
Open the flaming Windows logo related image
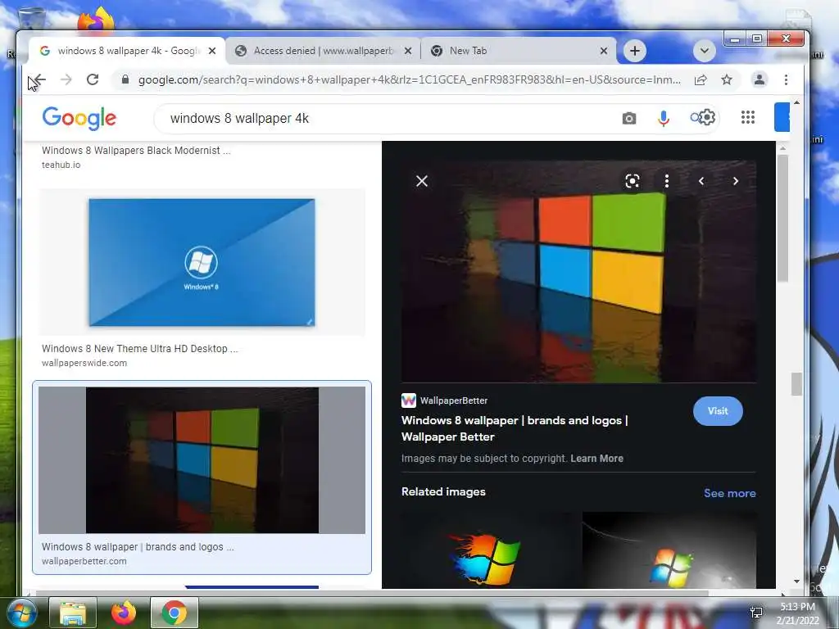pyautogui.click(x=488, y=551)
